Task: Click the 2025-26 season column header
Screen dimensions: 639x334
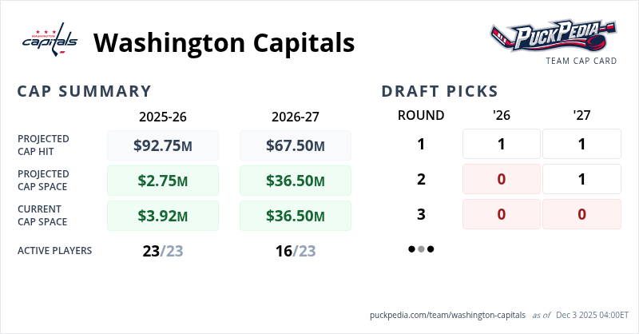Action: pyautogui.click(x=163, y=116)
